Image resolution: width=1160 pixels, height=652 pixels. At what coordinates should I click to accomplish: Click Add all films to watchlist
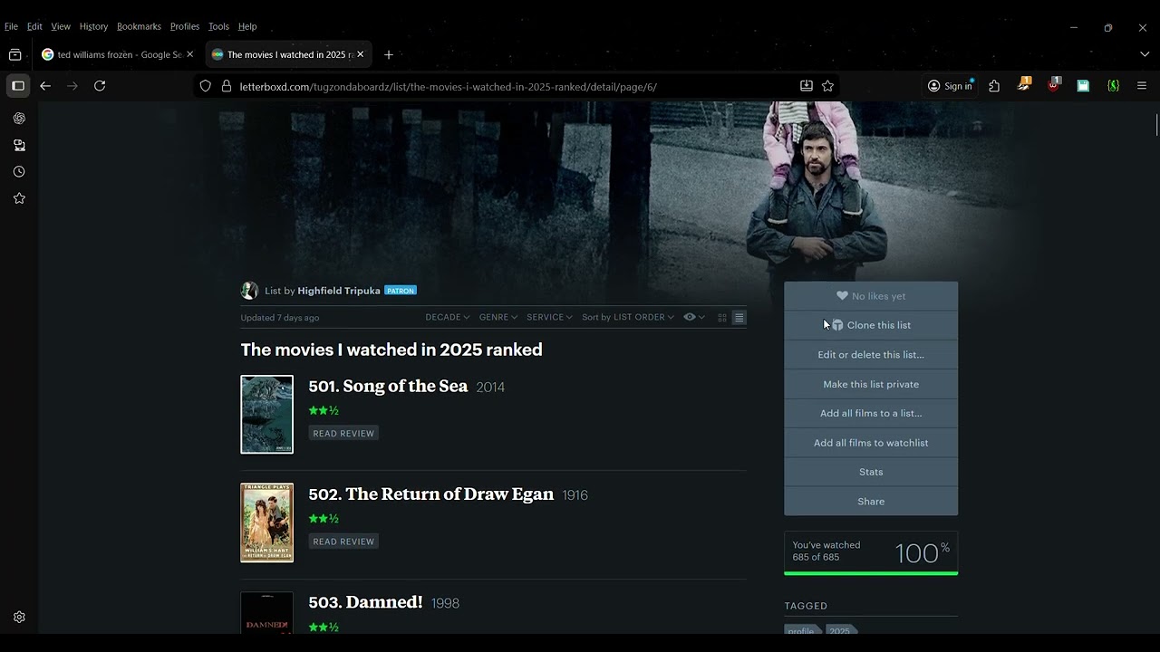871,443
